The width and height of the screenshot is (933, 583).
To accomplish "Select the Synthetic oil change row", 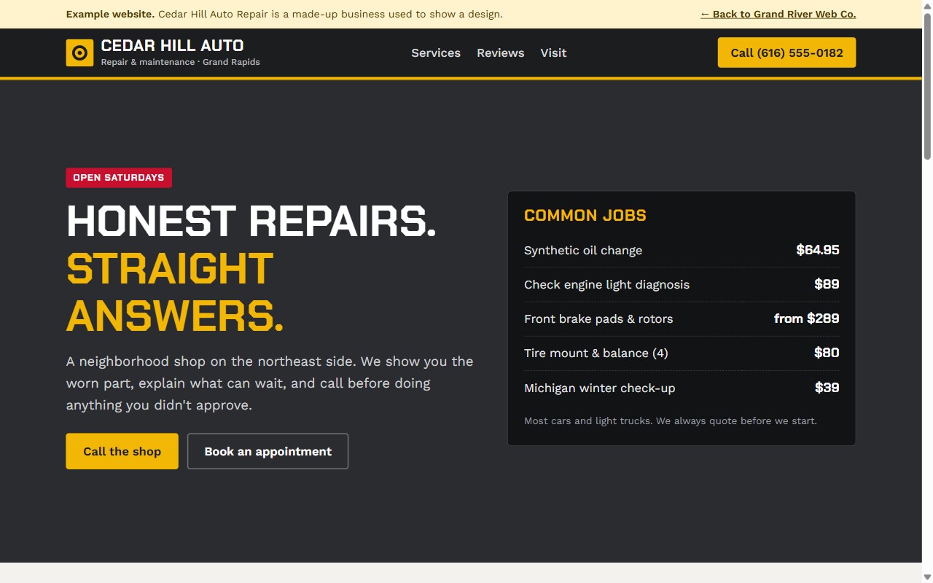I will pyautogui.click(x=682, y=250).
